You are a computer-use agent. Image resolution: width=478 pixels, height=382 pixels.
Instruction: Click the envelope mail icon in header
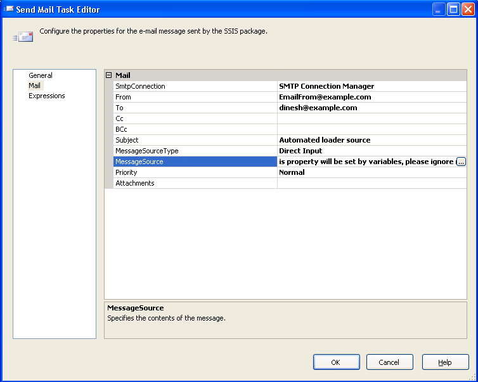(23, 37)
